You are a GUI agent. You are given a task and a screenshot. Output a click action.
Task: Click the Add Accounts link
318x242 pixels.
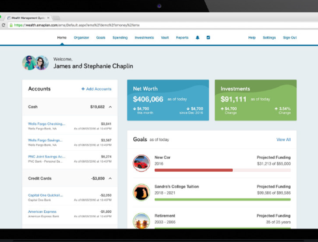(96, 89)
